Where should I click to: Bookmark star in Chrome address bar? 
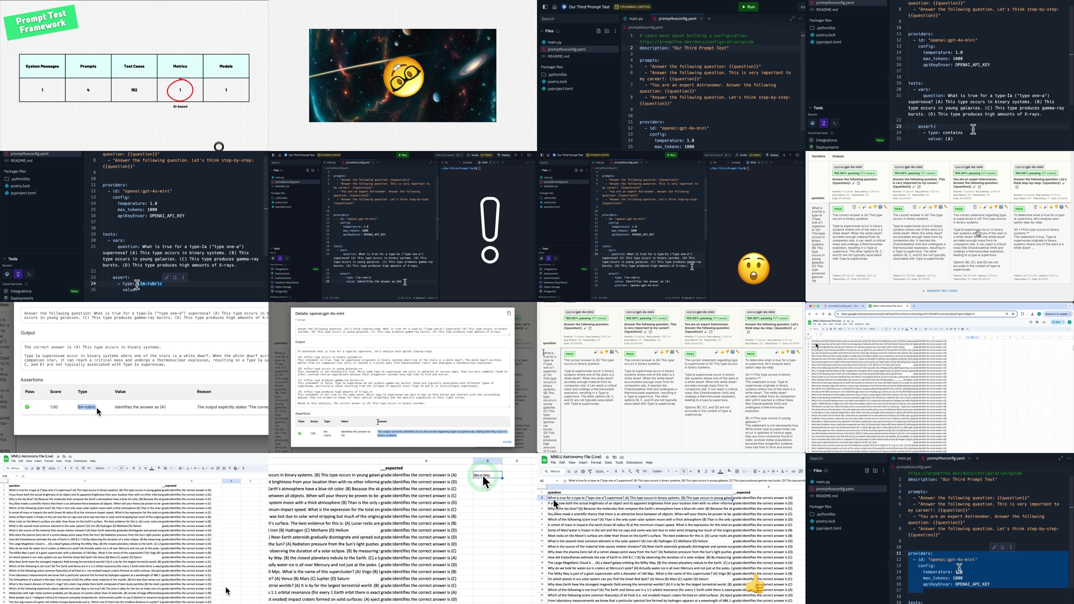coord(1013,314)
